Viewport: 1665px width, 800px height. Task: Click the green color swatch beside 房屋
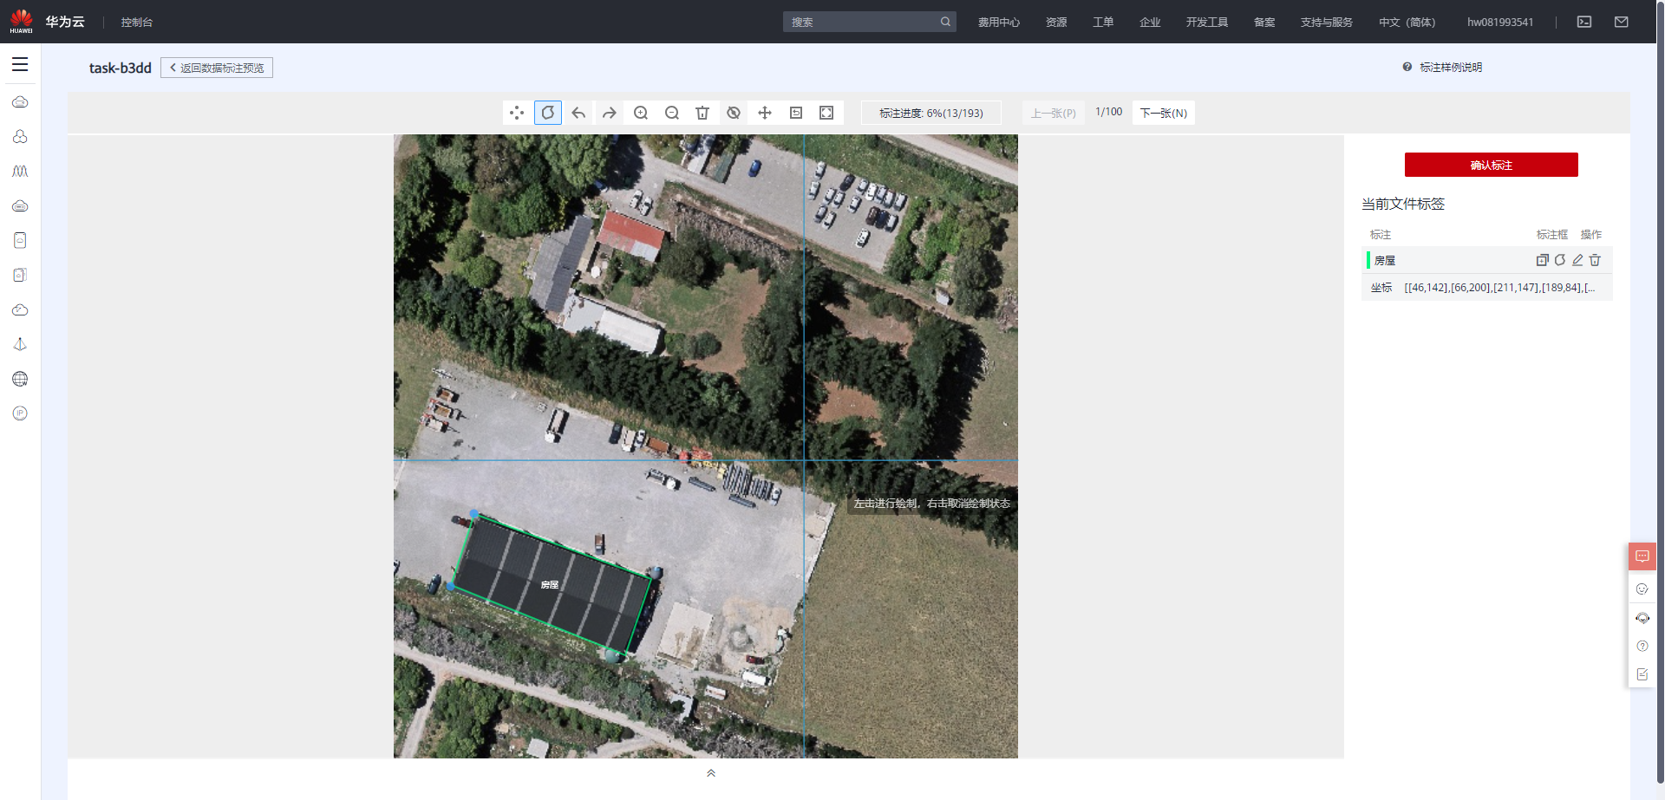pyautogui.click(x=1368, y=260)
